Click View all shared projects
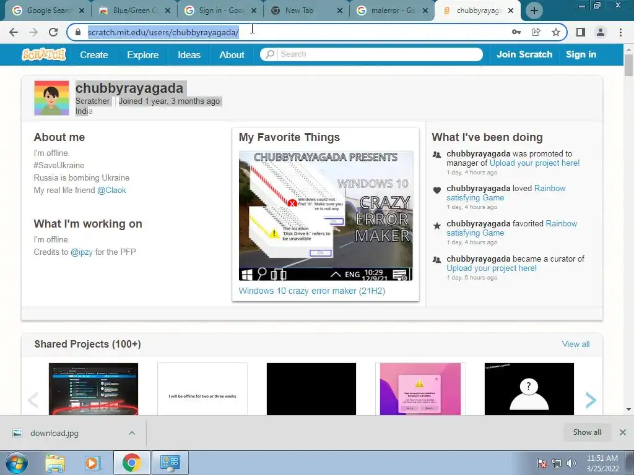The width and height of the screenshot is (634, 475). click(x=575, y=344)
